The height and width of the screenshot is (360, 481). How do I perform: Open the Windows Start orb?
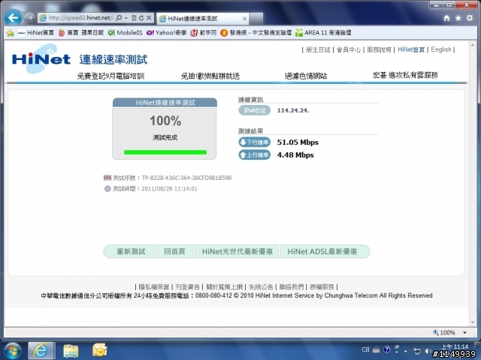12,351
